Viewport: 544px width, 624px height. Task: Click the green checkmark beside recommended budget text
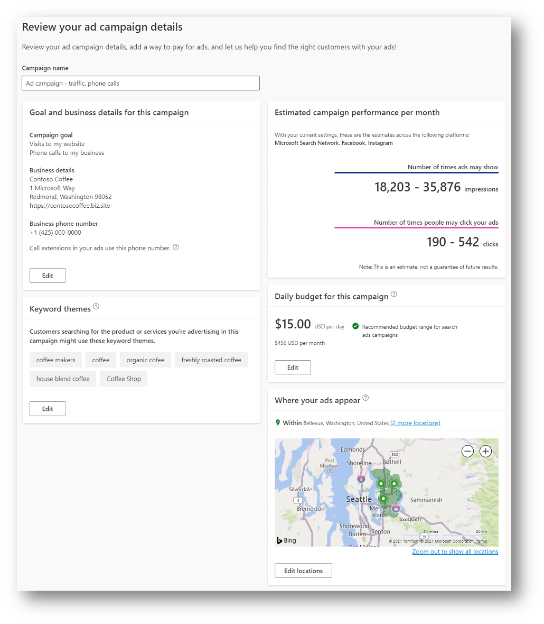(355, 326)
